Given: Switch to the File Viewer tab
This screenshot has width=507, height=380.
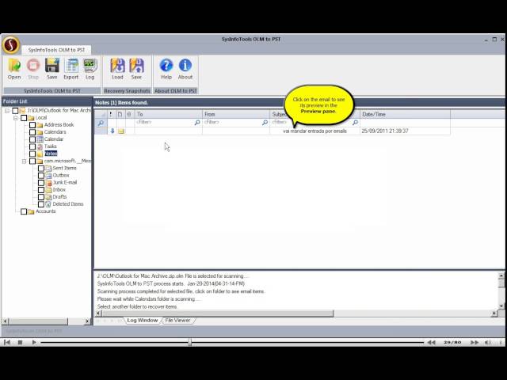Looking at the screenshot, I should 177,320.
